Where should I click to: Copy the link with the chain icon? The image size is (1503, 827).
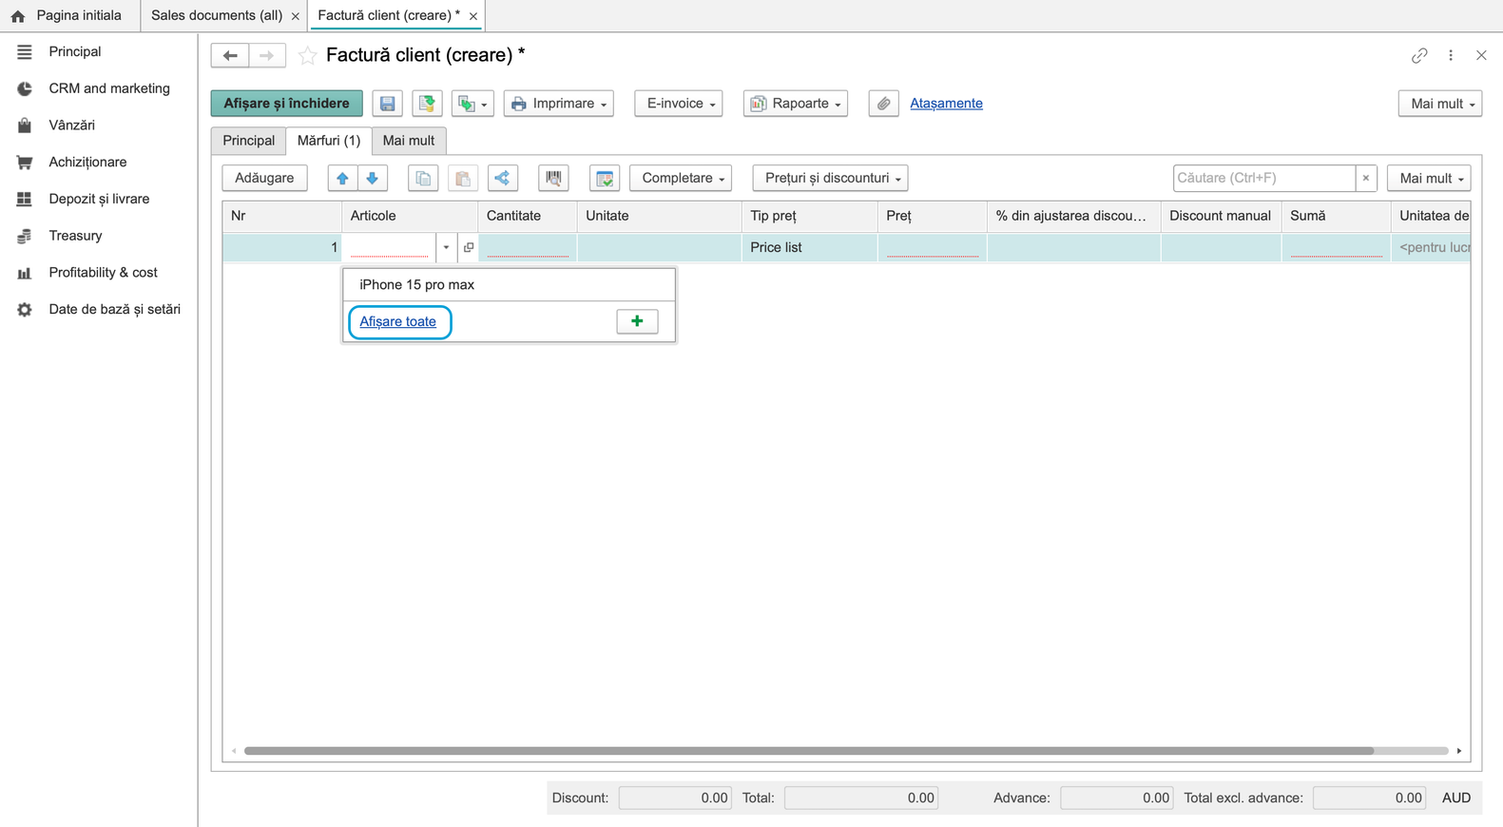pyautogui.click(x=1419, y=55)
